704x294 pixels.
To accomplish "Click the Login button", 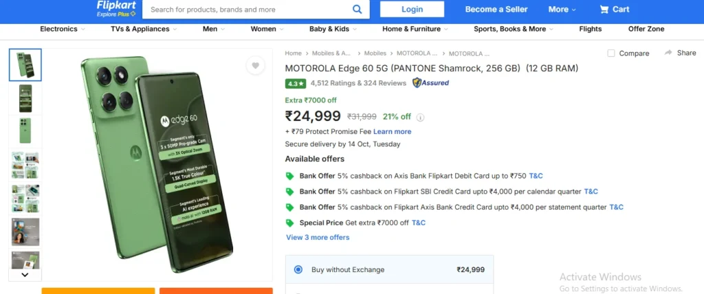I will (412, 10).
